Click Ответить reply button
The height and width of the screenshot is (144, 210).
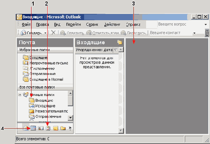coord(72,33)
